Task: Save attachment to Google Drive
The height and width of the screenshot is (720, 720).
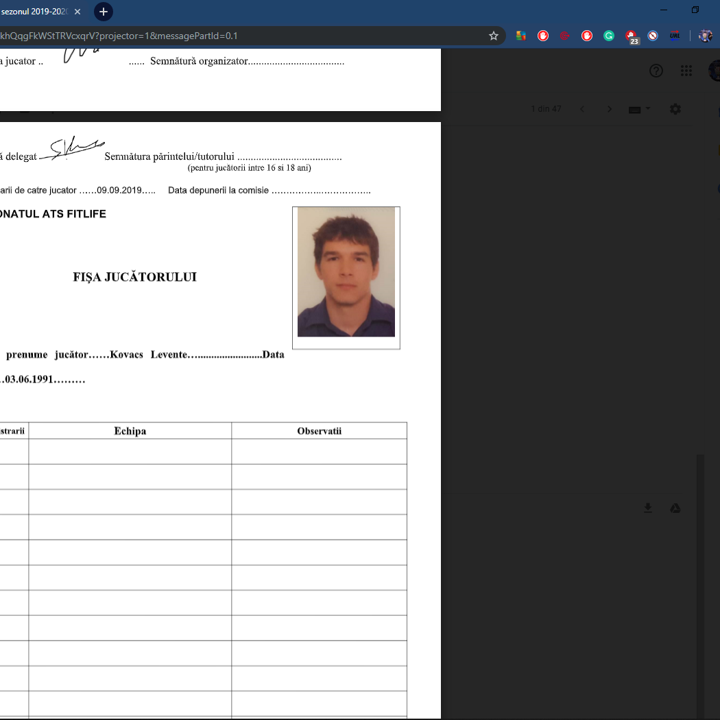Action: [675, 508]
